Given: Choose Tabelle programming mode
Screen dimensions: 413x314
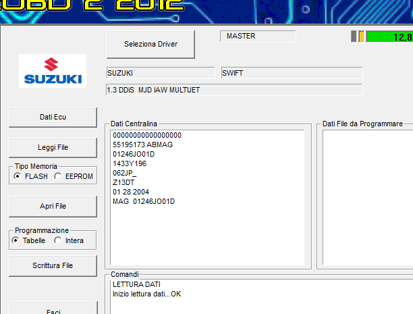Looking at the screenshot, I should pyautogui.click(x=28, y=240).
